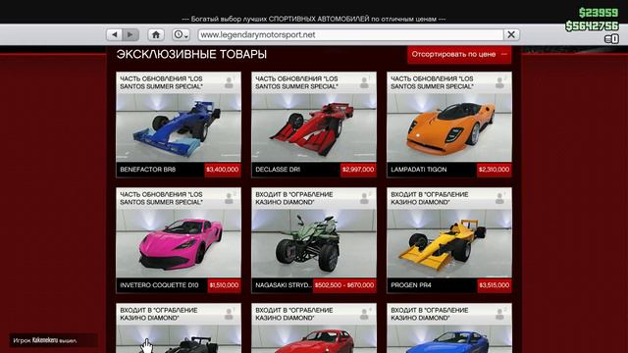Click player icon on Nagasaki Stryder card
628x353 pixels.
click(x=364, y=198)
